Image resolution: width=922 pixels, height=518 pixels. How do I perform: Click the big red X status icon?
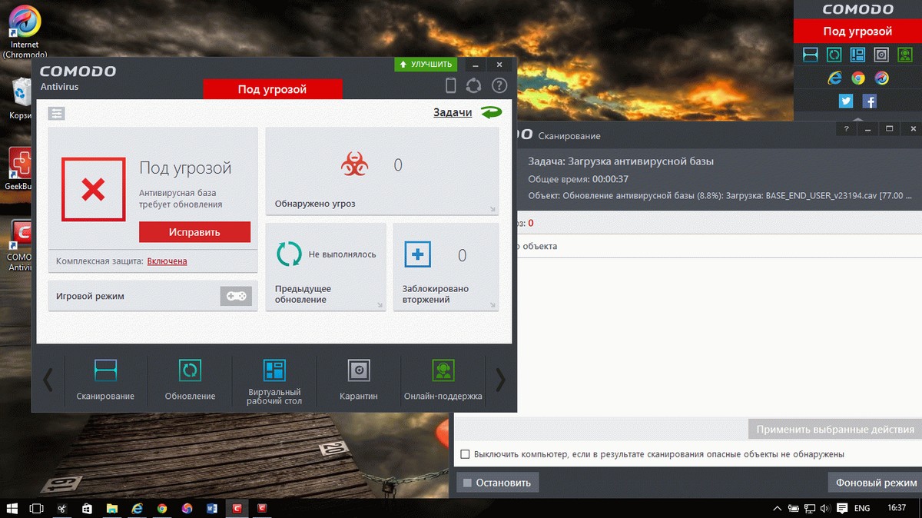[x=93, y=190]
